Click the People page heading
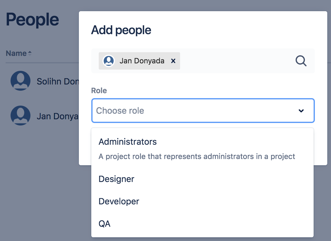 point(32,19)
